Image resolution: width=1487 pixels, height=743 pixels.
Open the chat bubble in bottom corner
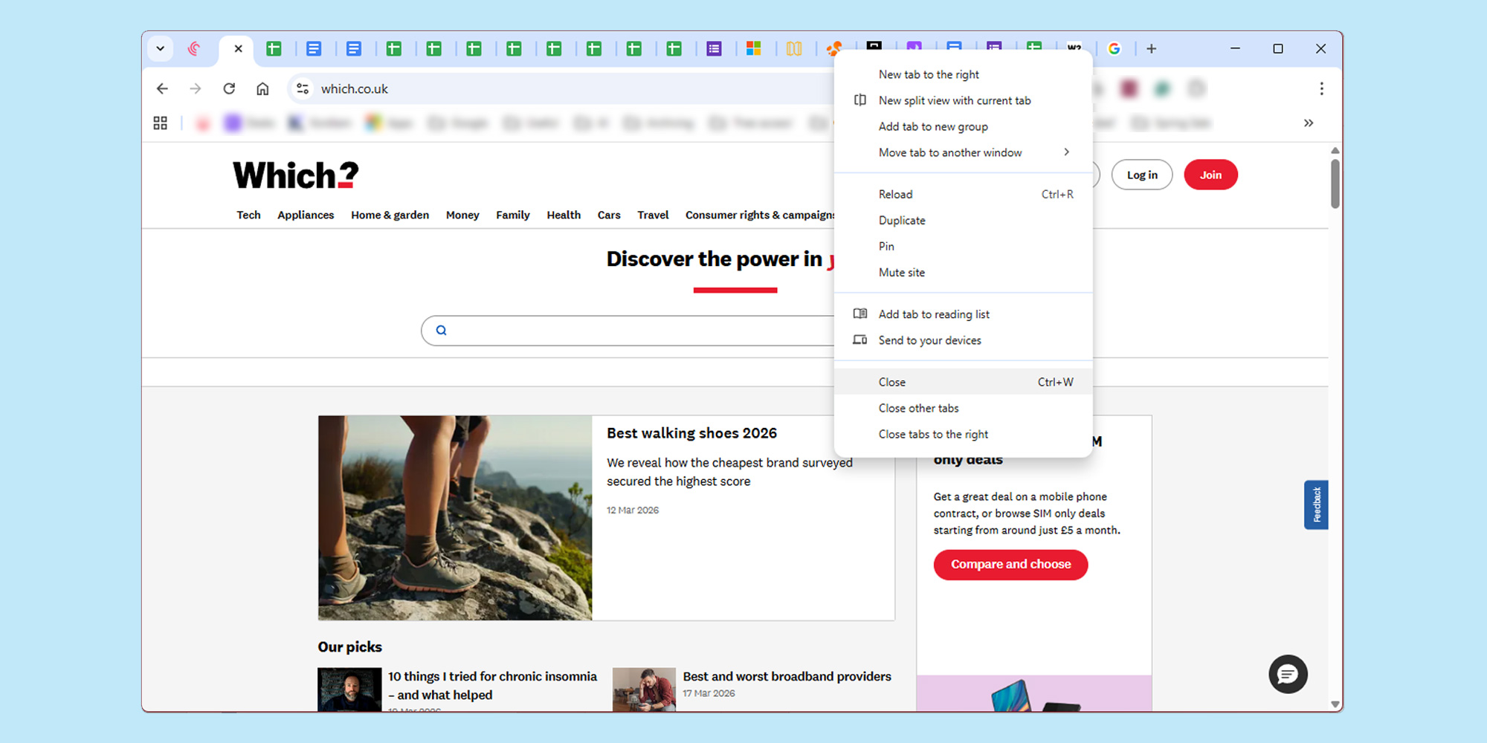[x=1288, y=675]
